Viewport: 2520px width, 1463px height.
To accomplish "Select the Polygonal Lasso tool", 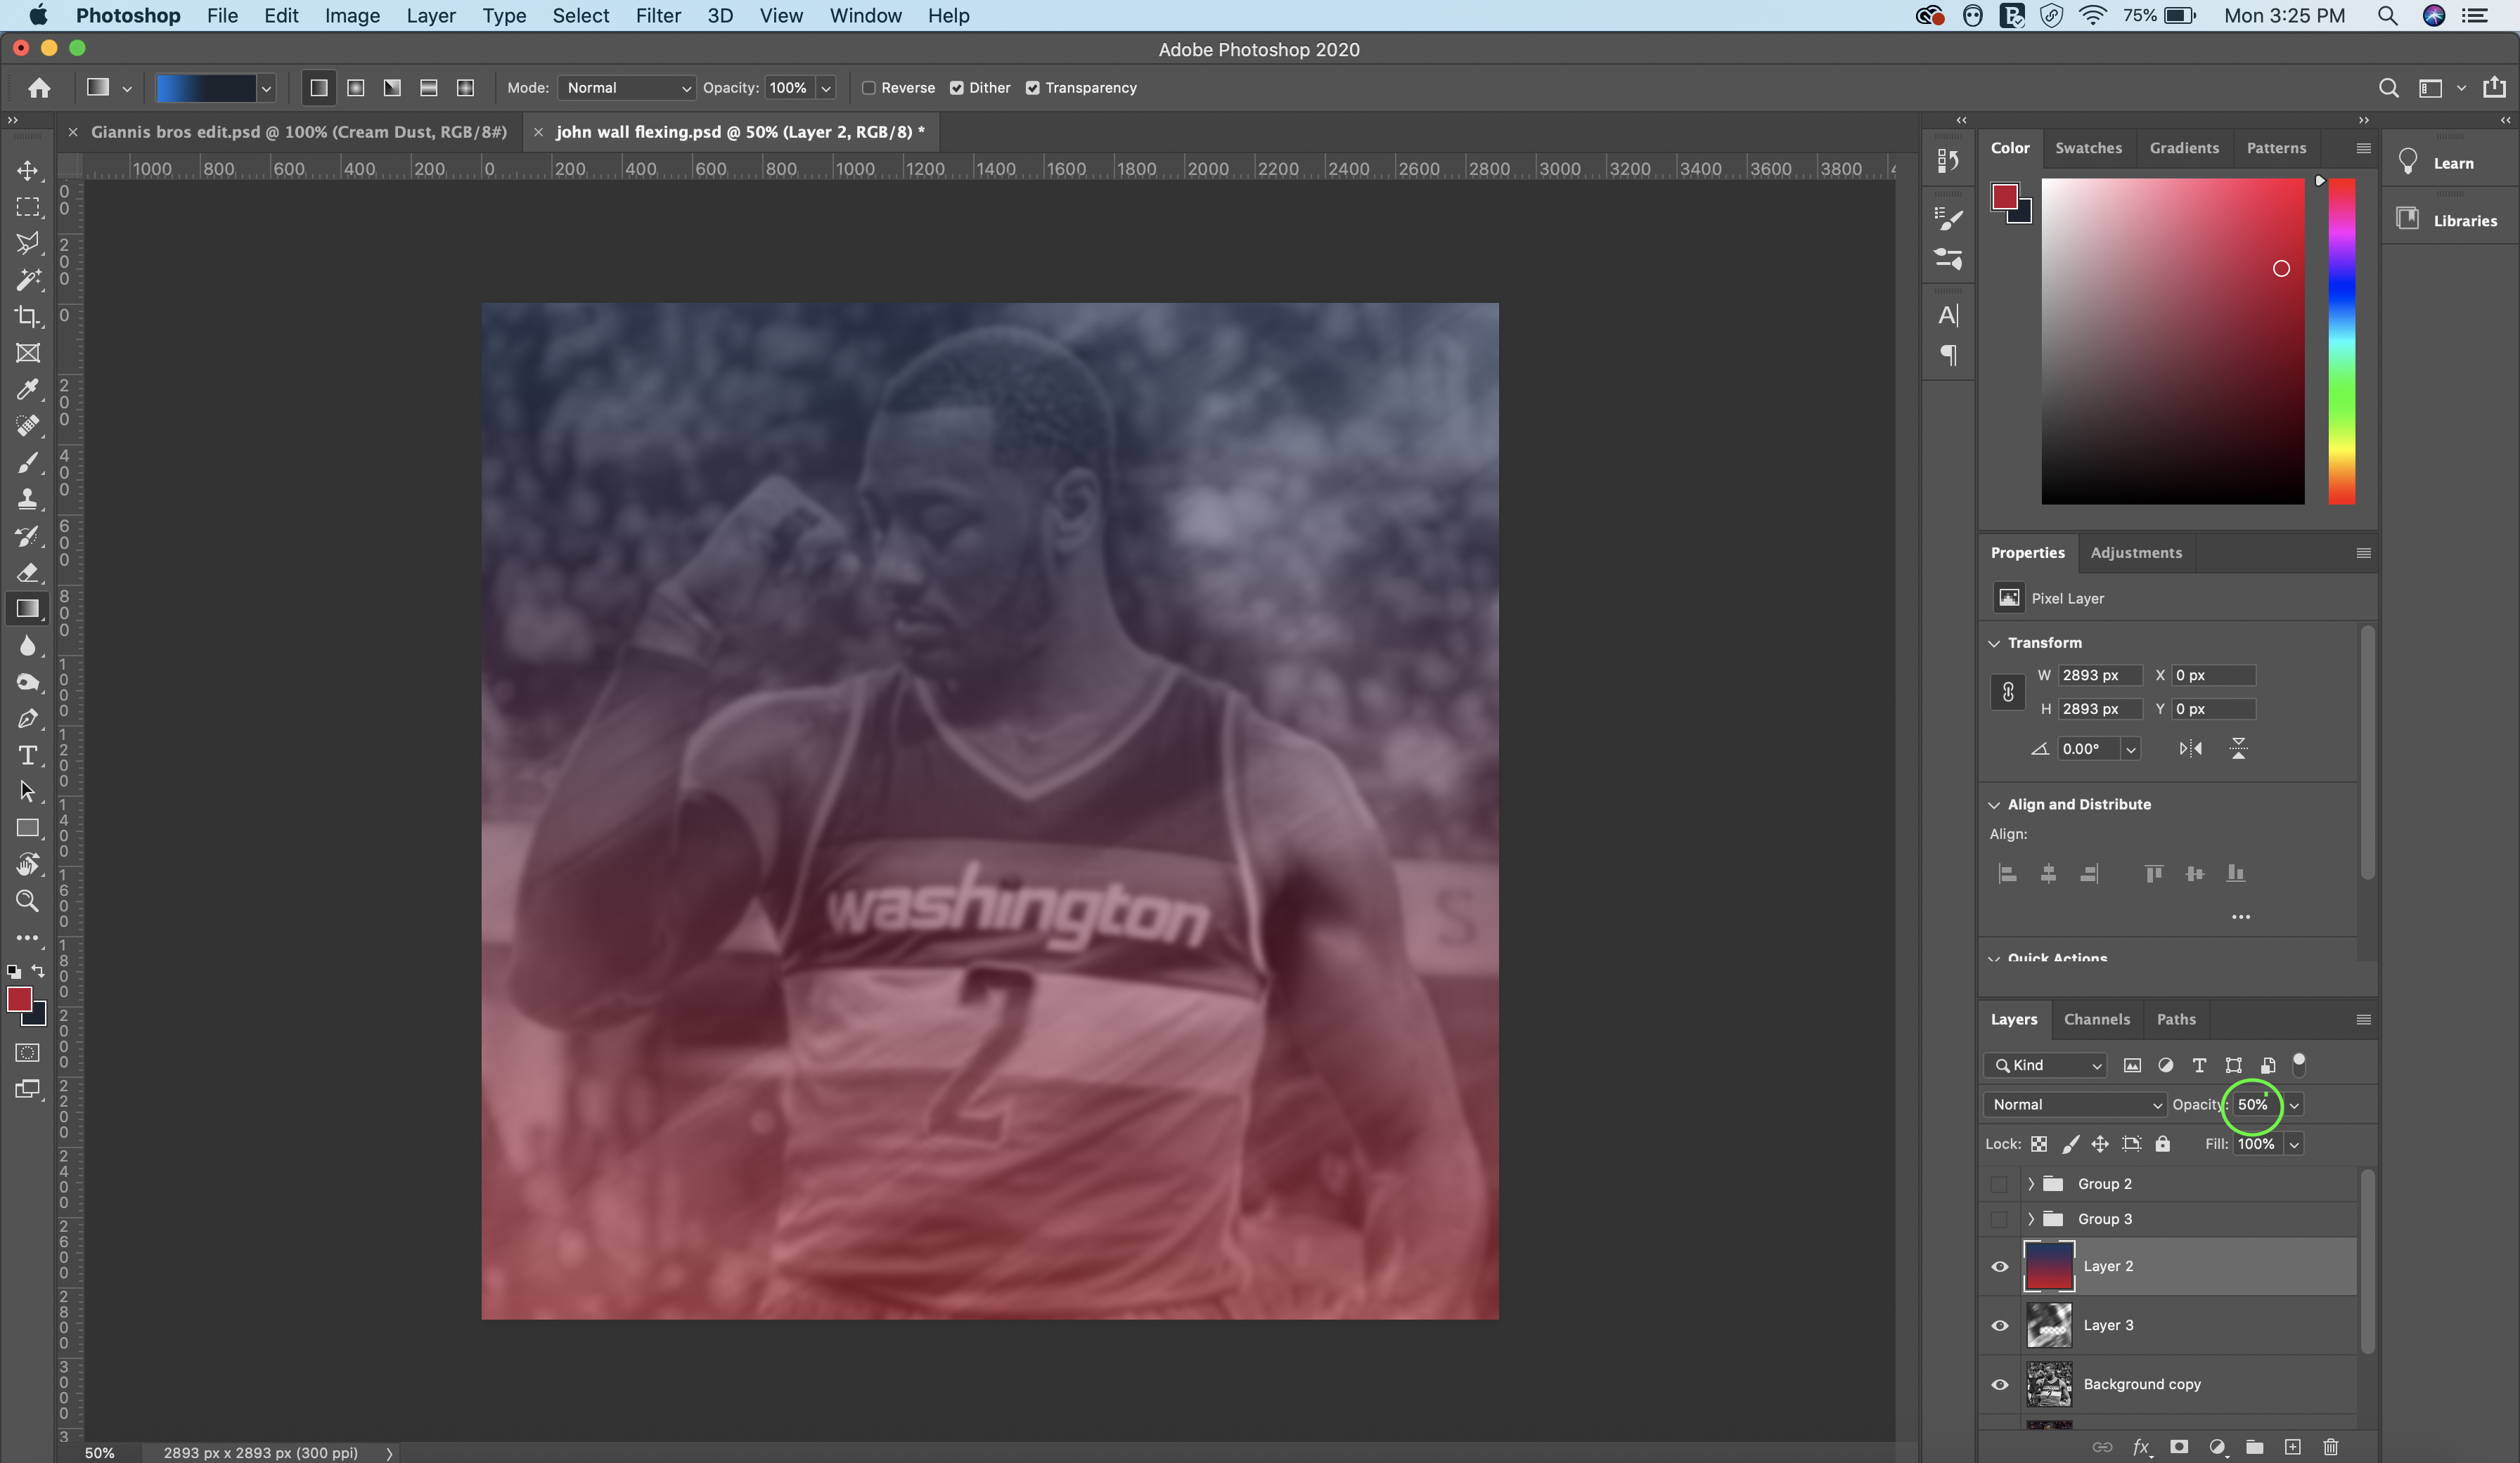I will tap(28, 243).
